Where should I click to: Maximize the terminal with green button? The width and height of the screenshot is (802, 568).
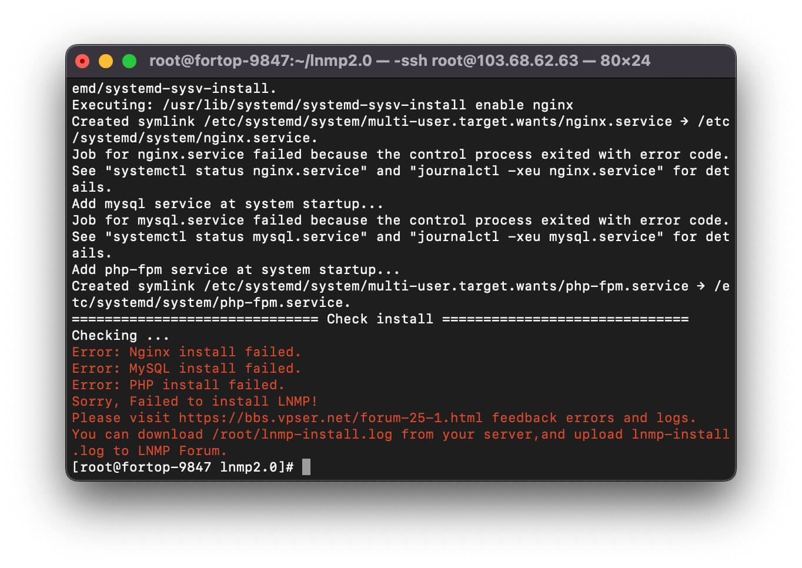click(129, 61)
